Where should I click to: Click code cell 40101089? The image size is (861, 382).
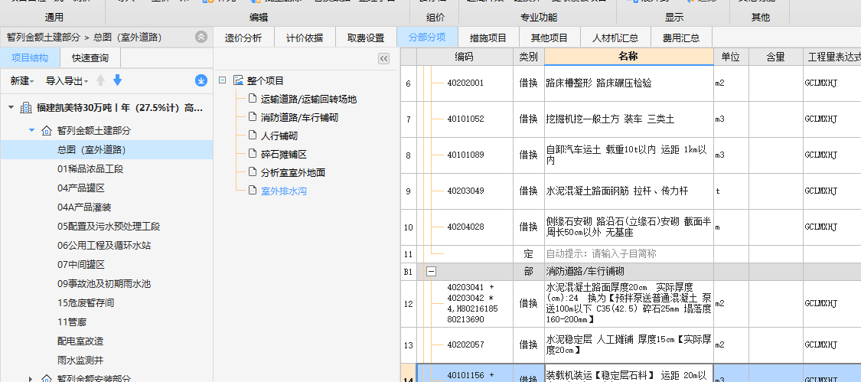pyautogui.click(x=465, y=155)
